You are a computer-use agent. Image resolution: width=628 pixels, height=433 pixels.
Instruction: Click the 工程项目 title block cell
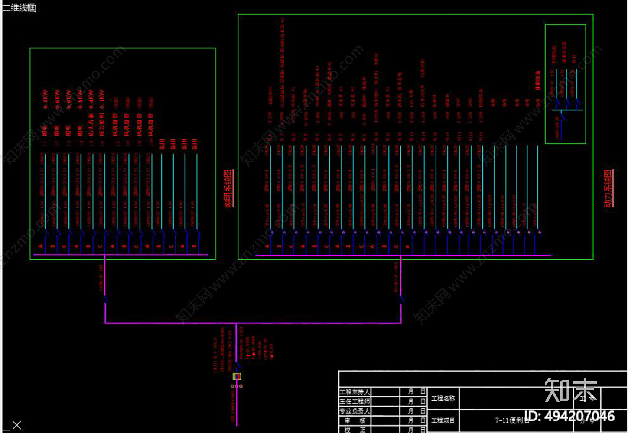click(443, 420)
